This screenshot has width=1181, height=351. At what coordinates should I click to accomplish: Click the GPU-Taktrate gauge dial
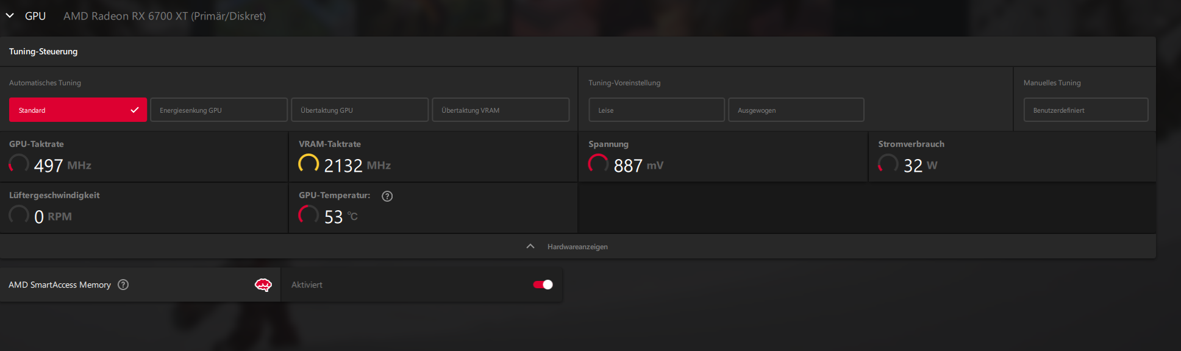point(19,163)
